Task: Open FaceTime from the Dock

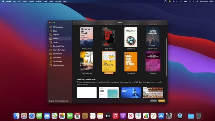Action: (x=70, y=116)
